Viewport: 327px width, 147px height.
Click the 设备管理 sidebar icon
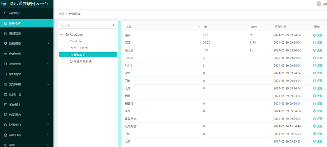6,33
